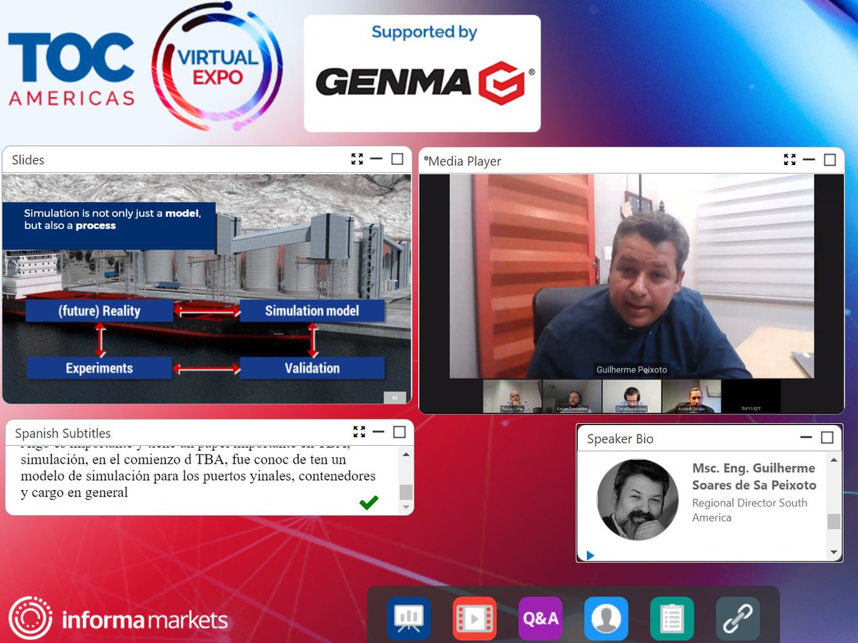This screenshot has height=643, width=858.
Task: Click Cesar Contreras's video thumbnail
Action: click(x=572, y=396)
